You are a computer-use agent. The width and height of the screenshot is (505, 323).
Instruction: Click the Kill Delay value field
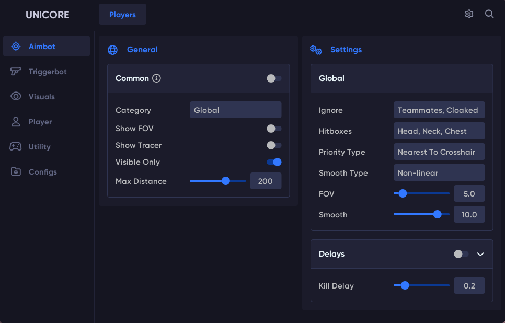click(469, 286)
